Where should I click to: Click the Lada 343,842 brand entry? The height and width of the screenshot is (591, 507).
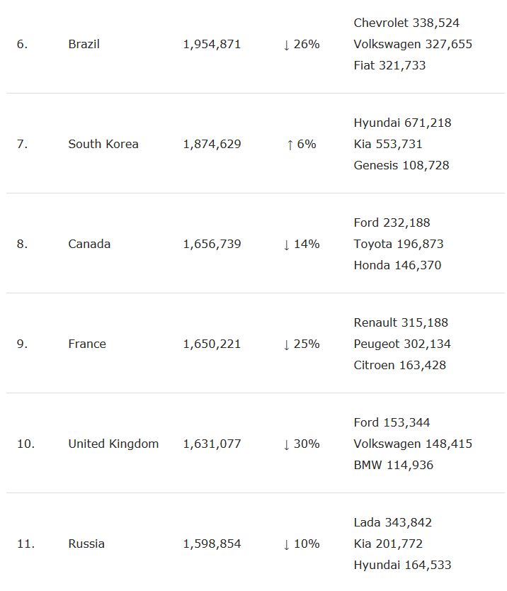(392, 522)
